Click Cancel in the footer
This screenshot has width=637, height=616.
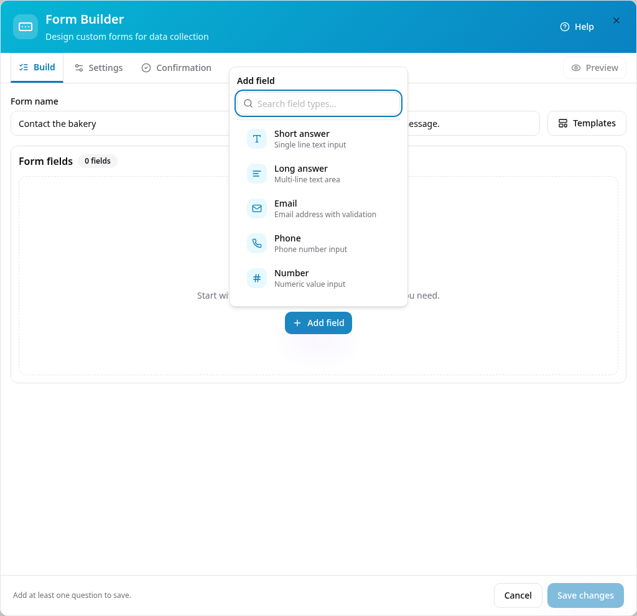pyautogui.click(x=518, y=595)
